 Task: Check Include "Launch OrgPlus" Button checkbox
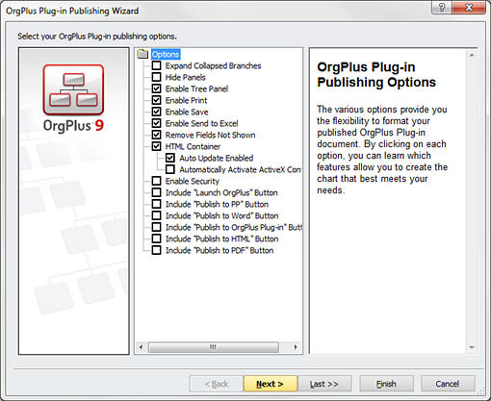[x=156, y=192]
